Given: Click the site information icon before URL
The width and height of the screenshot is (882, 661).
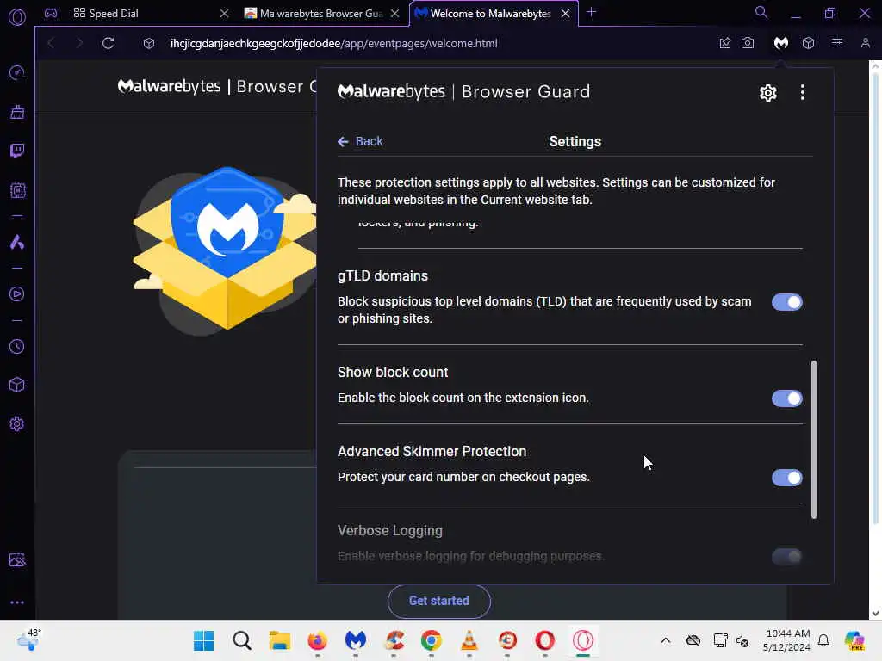Looking at the screenshot, I should click(x=148, y=43).
